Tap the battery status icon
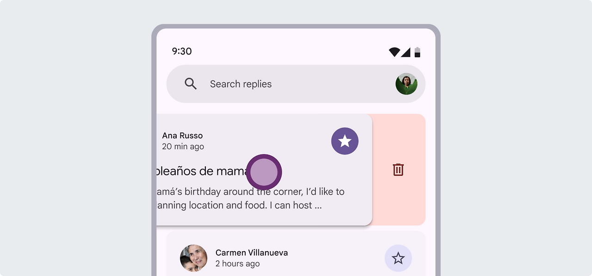 pos(418,52)
